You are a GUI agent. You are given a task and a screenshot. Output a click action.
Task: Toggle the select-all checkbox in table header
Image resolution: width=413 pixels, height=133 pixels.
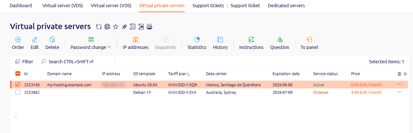[18, 74]
